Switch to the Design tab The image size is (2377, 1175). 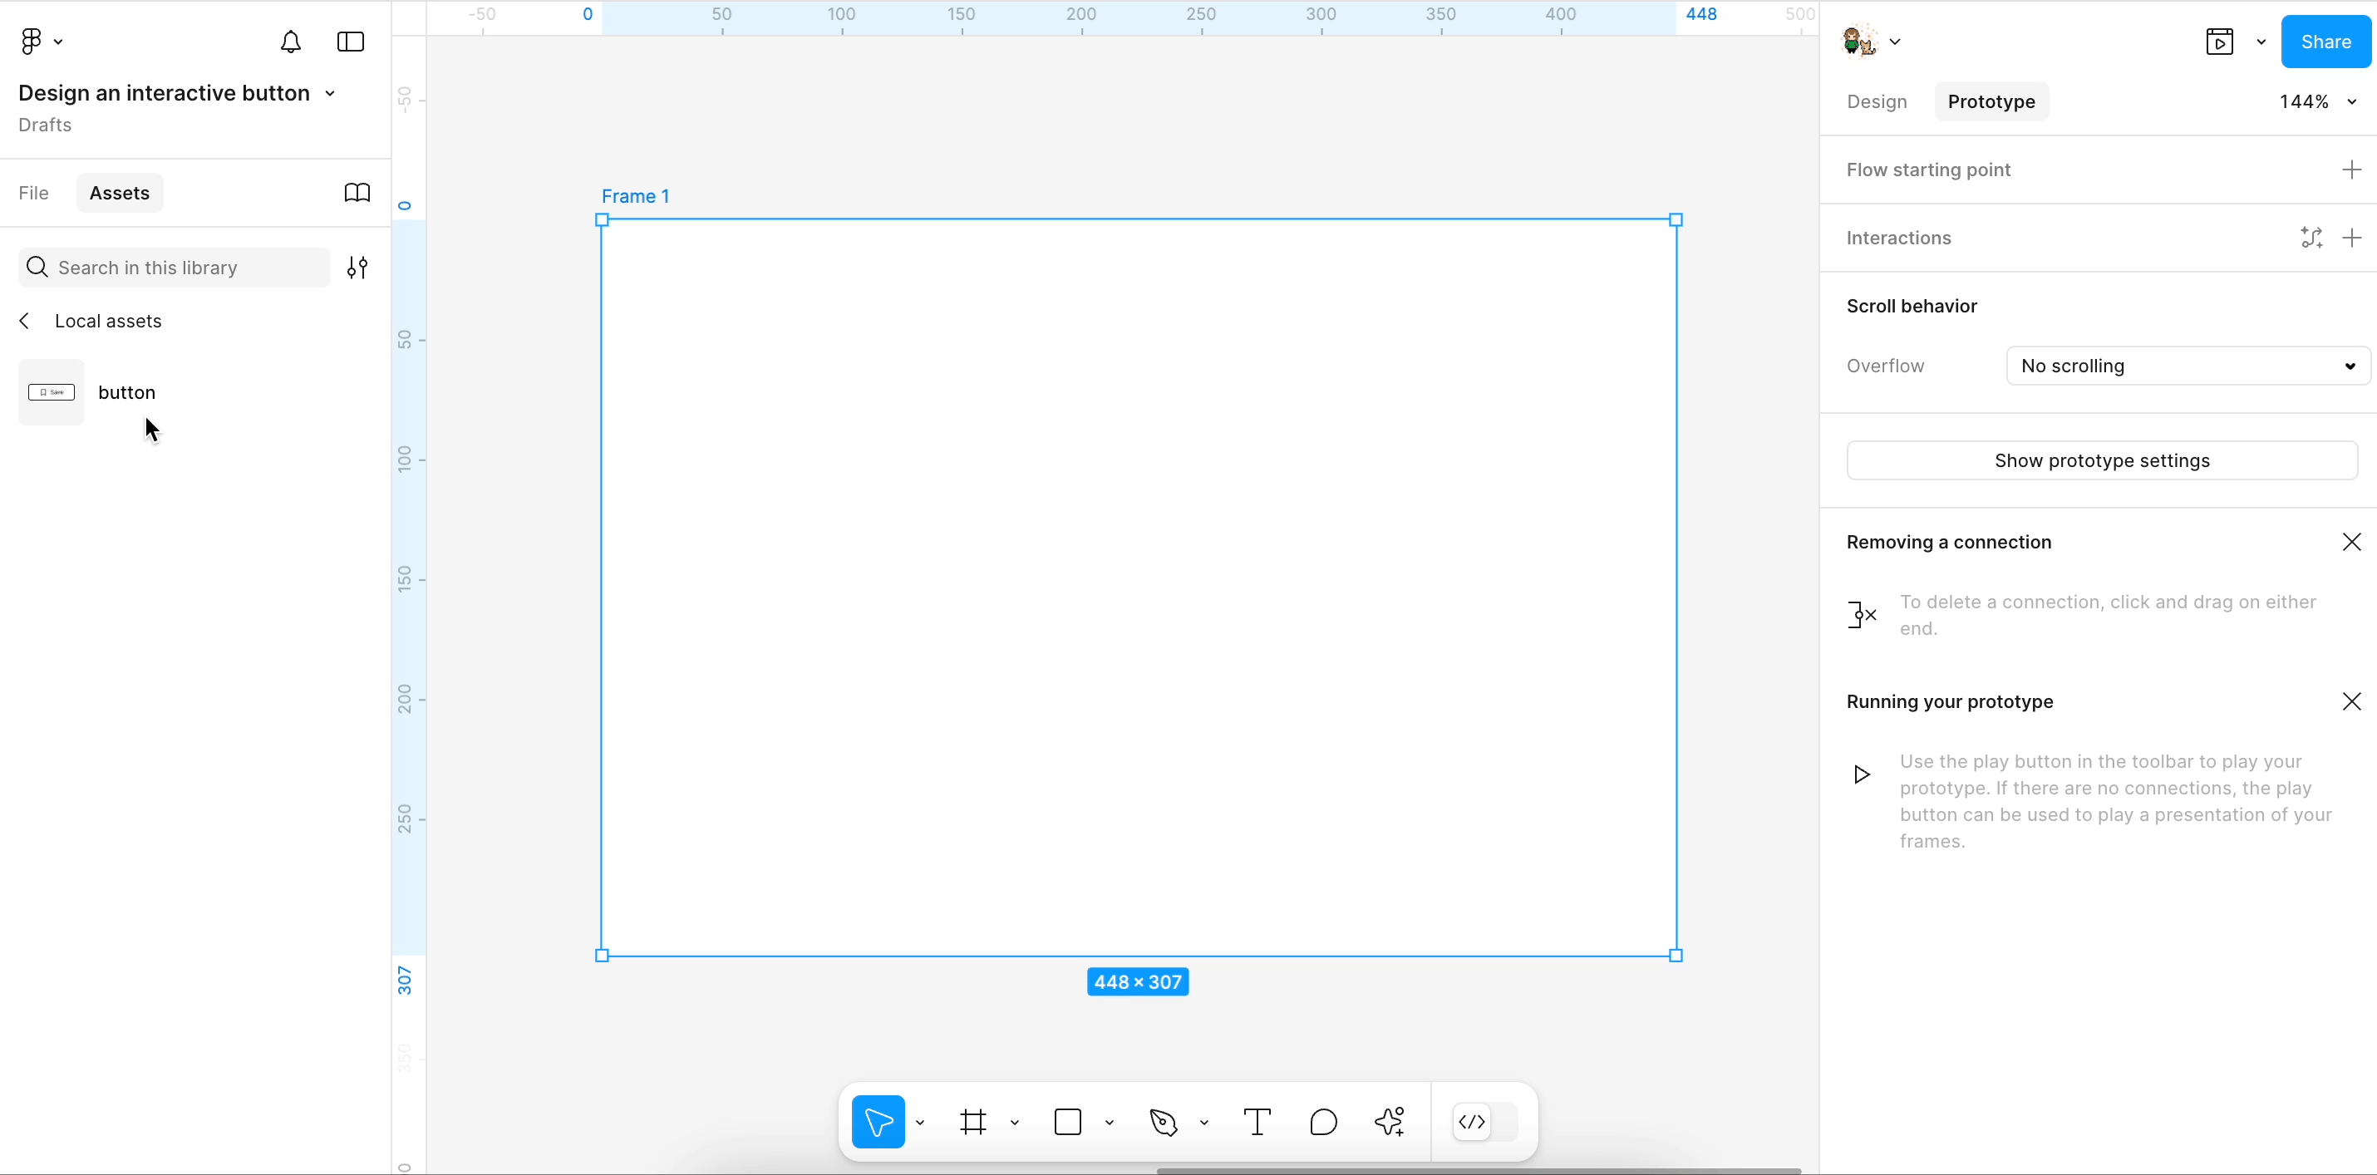(x=1876, y=101)
